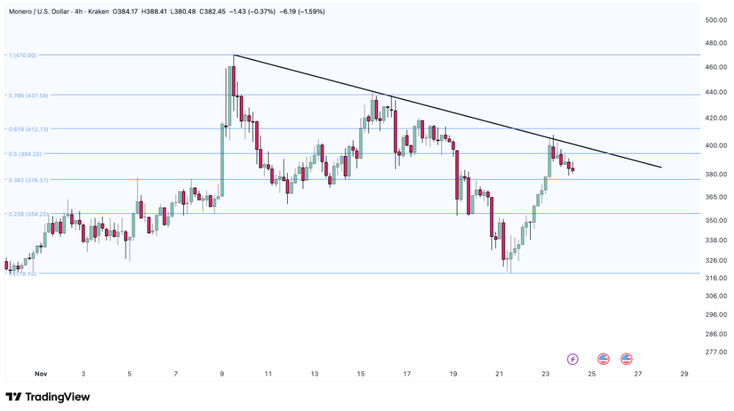Click the Nov label on time axis
Image resolution: width=734 pixels, height=411 pixels.
(41, 374)
